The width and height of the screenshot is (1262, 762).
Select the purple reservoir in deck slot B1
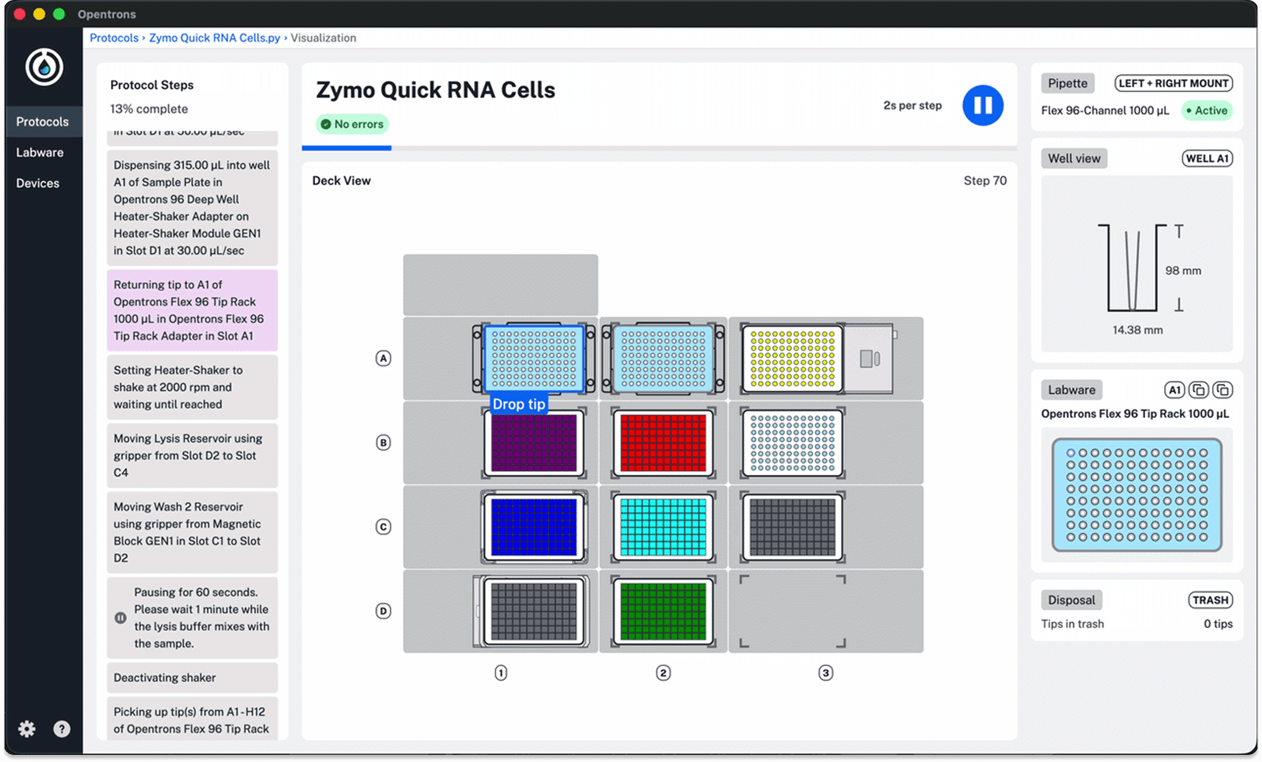[534, 443]
